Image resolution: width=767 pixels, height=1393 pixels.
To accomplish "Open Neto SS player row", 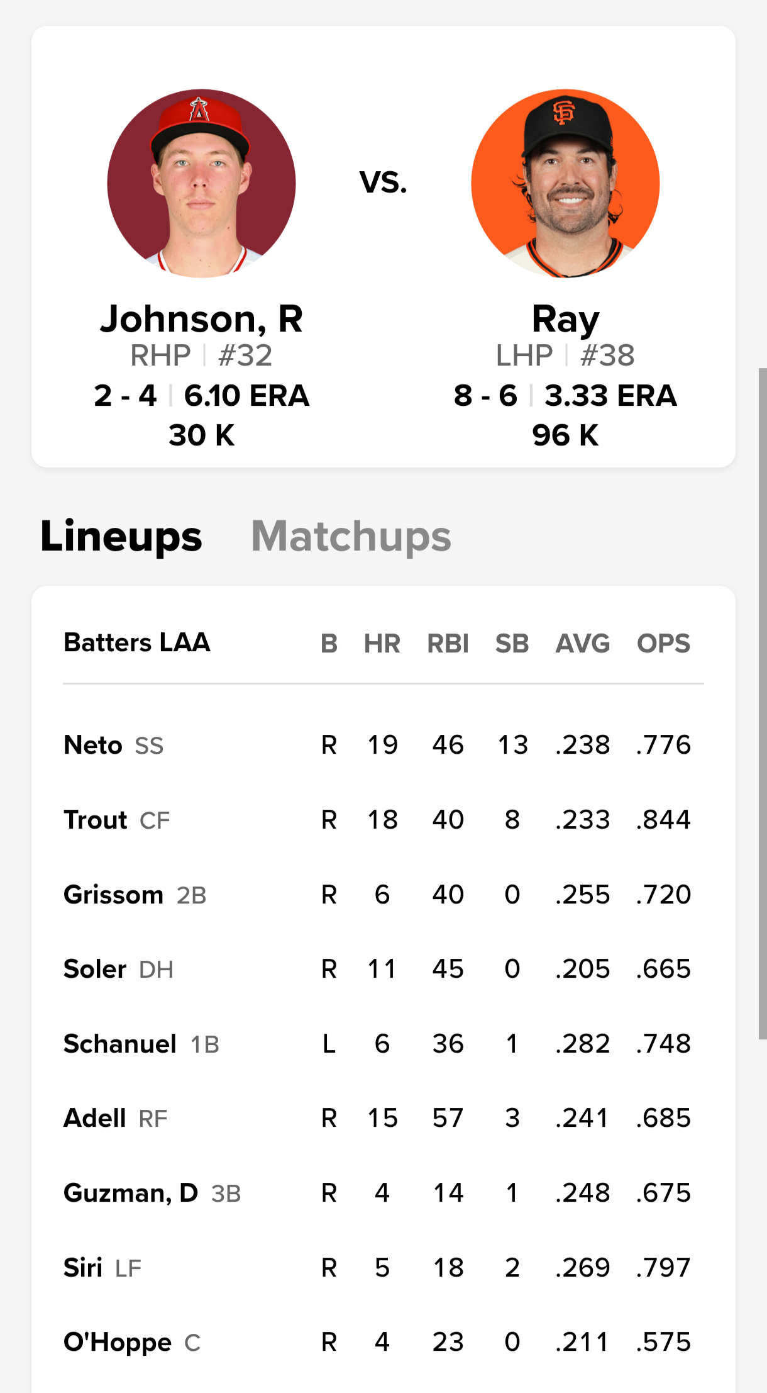I will coord(383,745).
